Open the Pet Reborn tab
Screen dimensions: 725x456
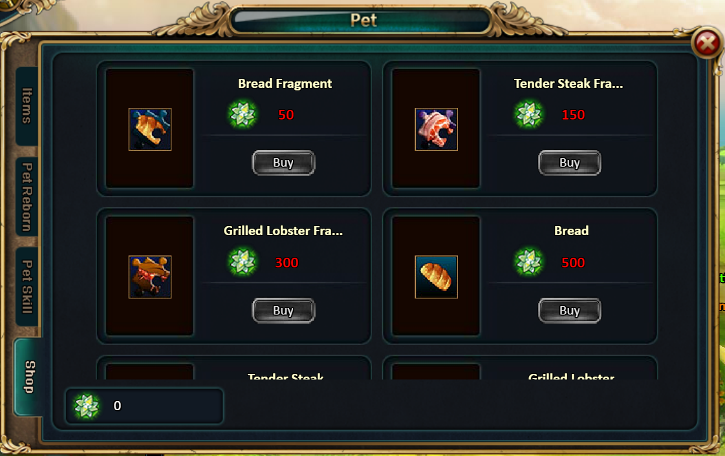tap(27, 196)
